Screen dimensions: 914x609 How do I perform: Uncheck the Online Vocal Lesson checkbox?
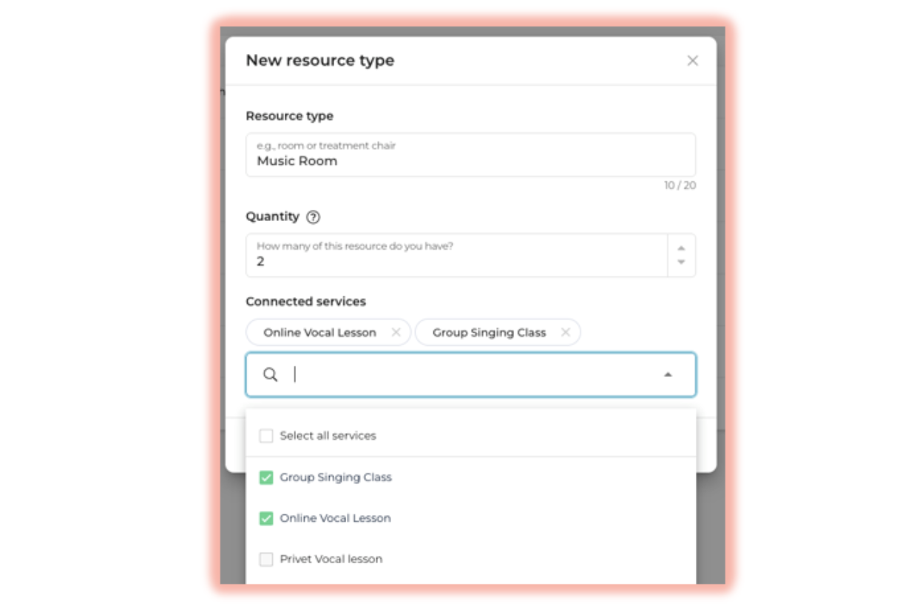click(266, 519)
